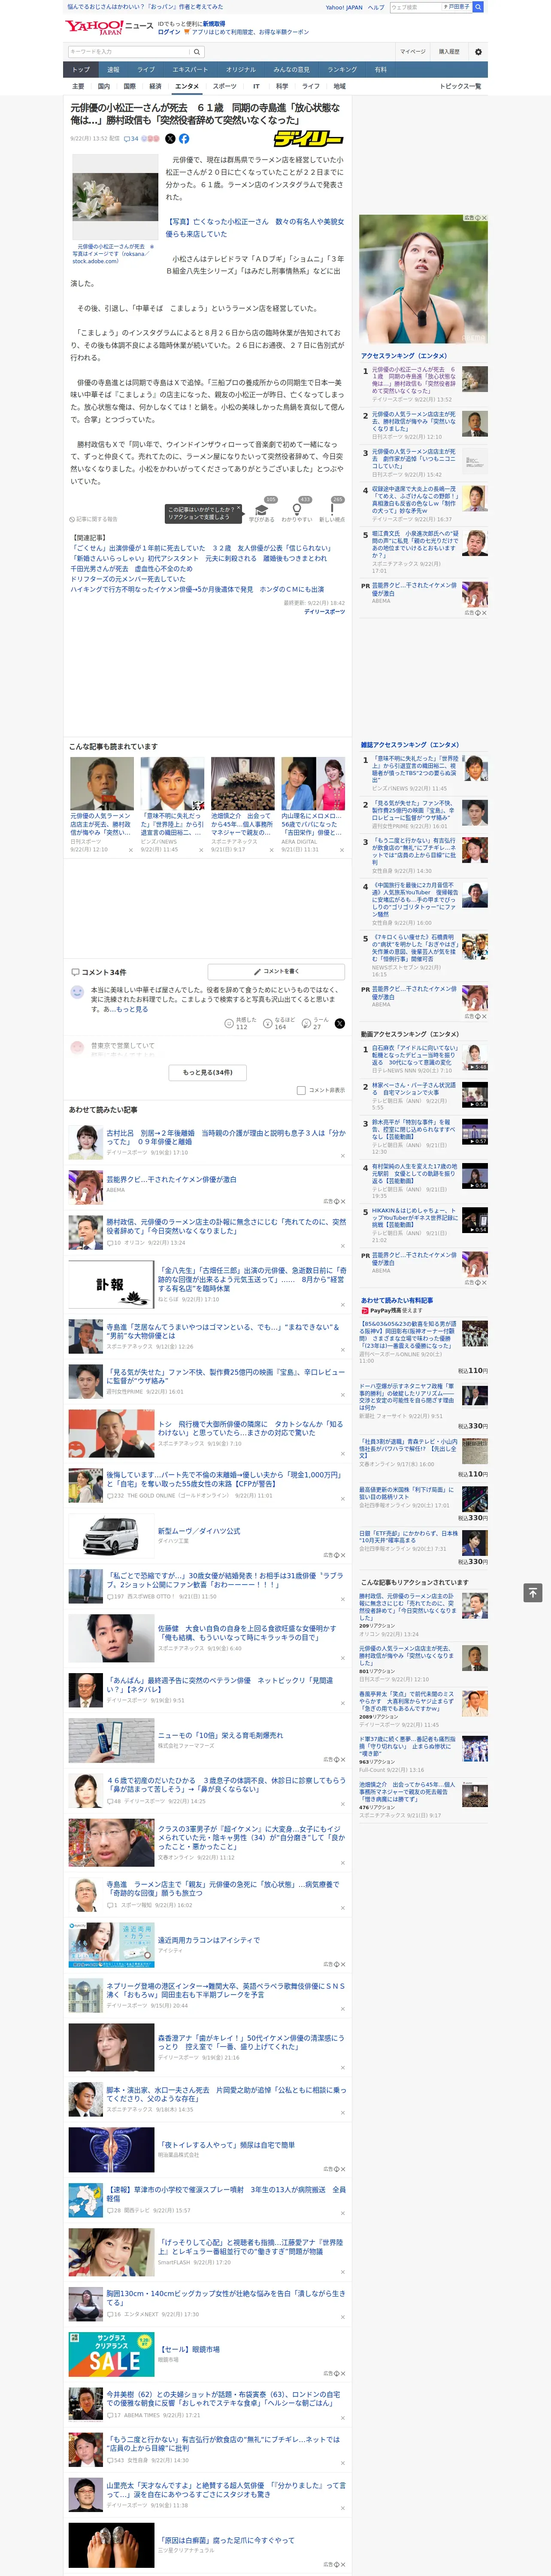Click the back-to-top arrow button

[533, 1592]
